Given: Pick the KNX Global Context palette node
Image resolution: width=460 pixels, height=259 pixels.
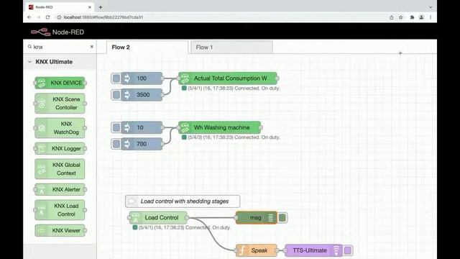Looking at the screenshot, I should (x=60, y=169).
